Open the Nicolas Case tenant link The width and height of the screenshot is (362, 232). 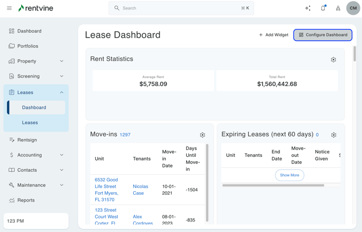click(x=140, y=189)
